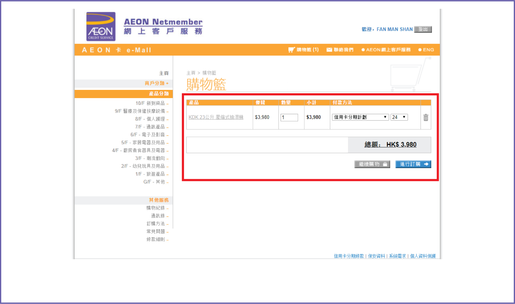Screen dimensions: 515x304
Task: Open category 7/F - 通訊產品
Action: click(150, 127)
